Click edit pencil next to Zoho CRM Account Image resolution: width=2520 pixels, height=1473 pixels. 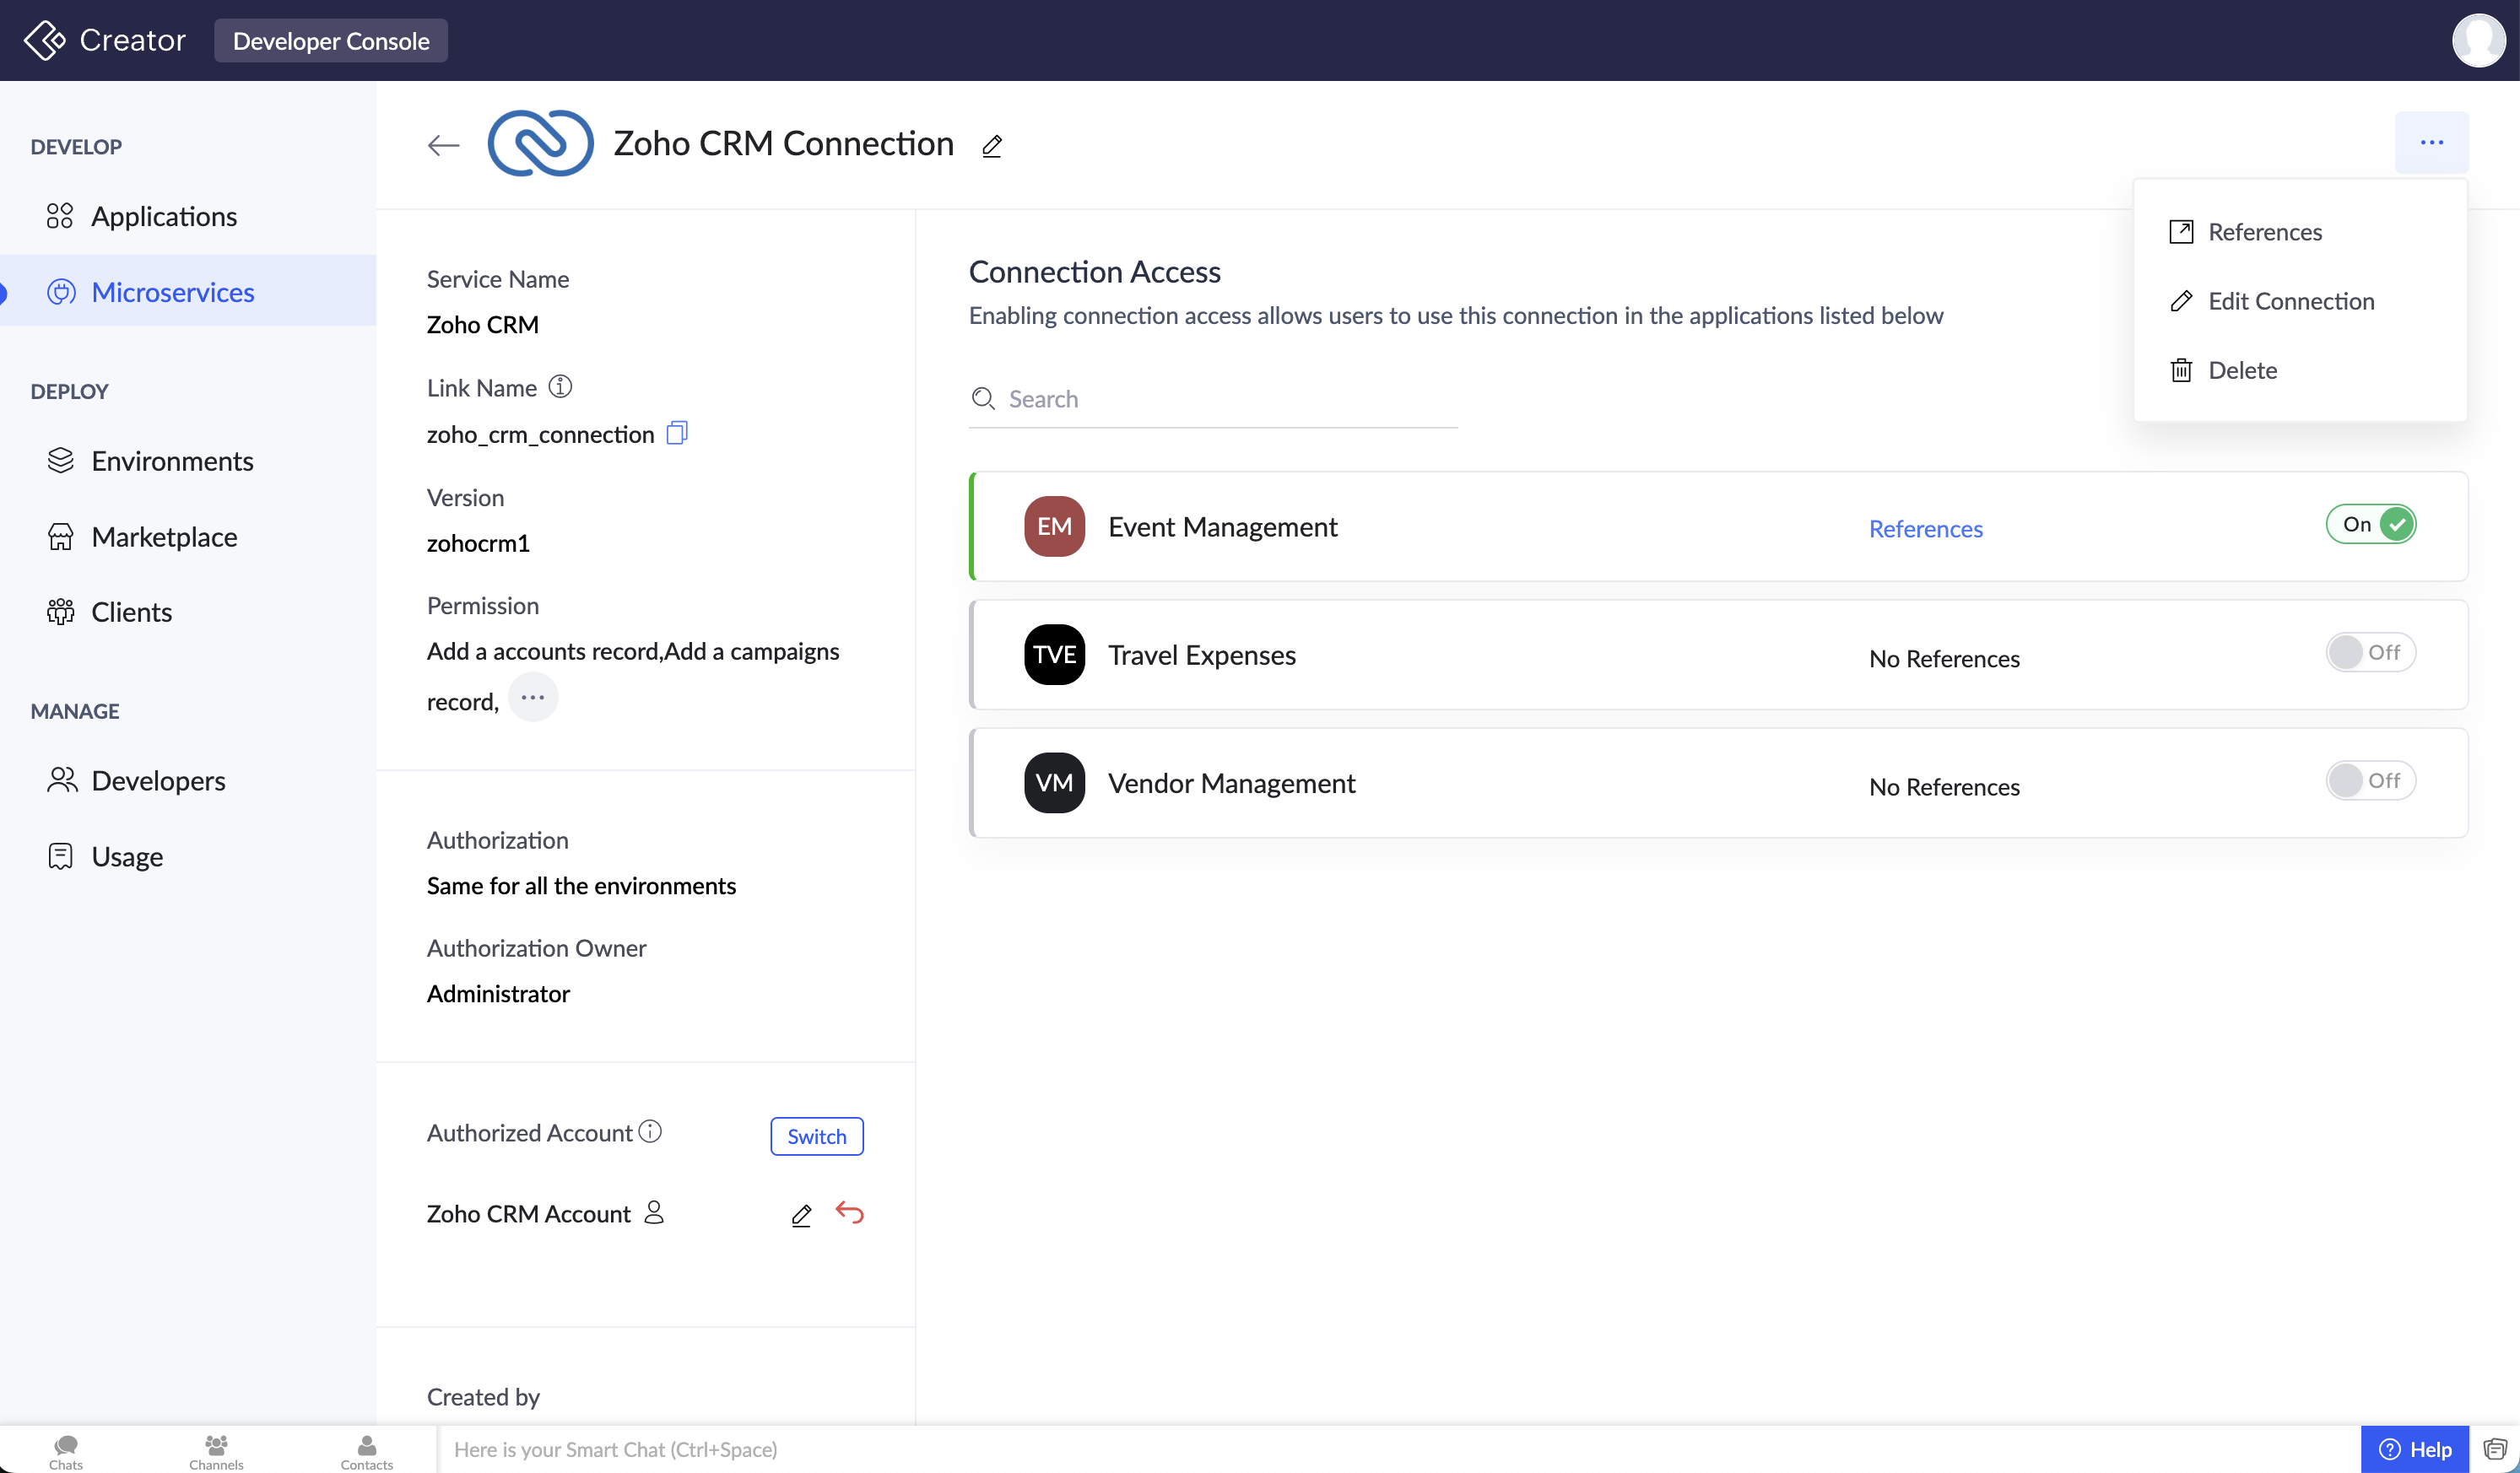click(x=801, y=1214)
